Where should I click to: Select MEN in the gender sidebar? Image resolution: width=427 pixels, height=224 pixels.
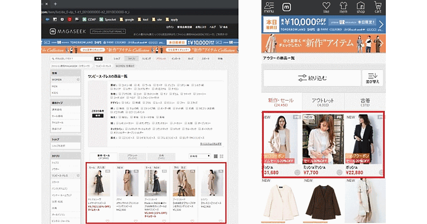point(55,86)
